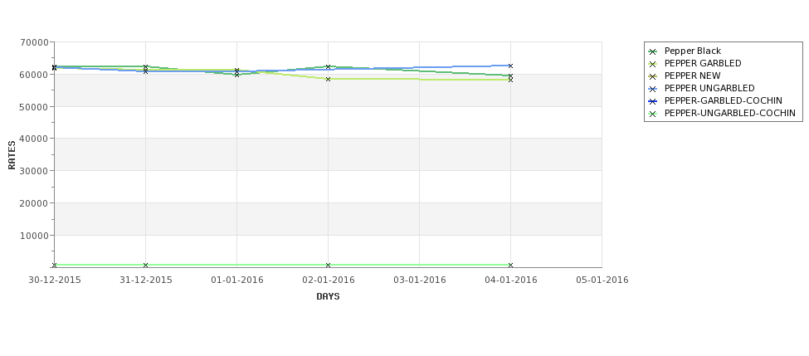Image resolution: width=809 pixels, height=356 pixels.
Task: Click the PEPPER GARBLED legend marker icon
Action: pos(653,64)
